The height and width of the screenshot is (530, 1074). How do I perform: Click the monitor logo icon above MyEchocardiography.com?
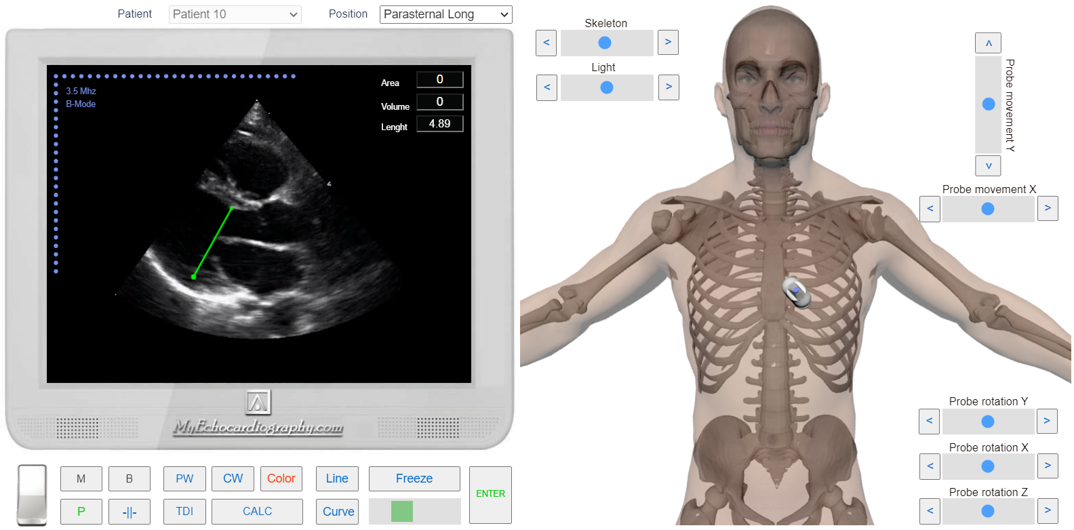point(258,403)
